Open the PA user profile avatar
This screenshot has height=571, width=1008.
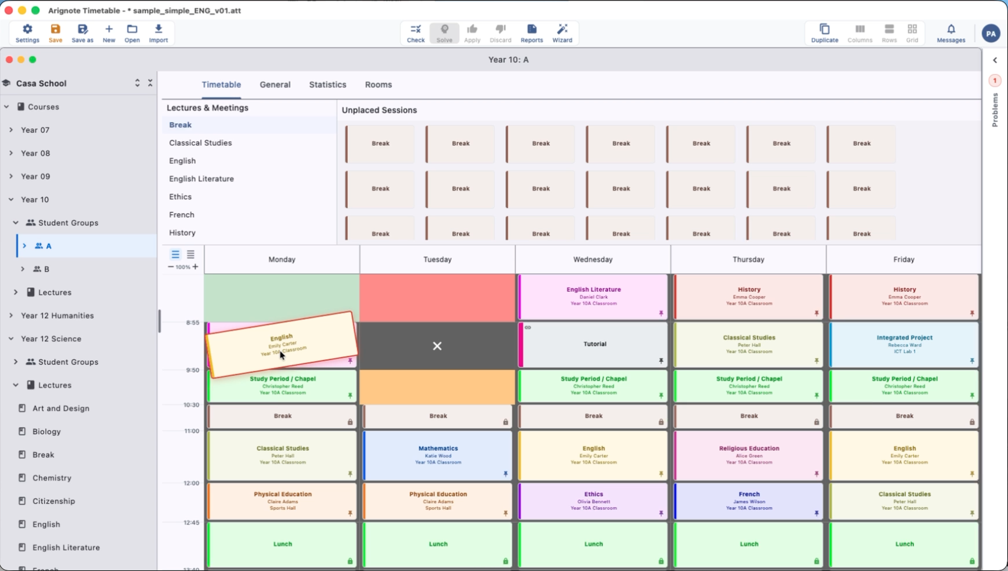[x=991, y=34]
